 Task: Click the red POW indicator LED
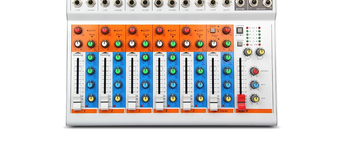[x=259, y=45]
